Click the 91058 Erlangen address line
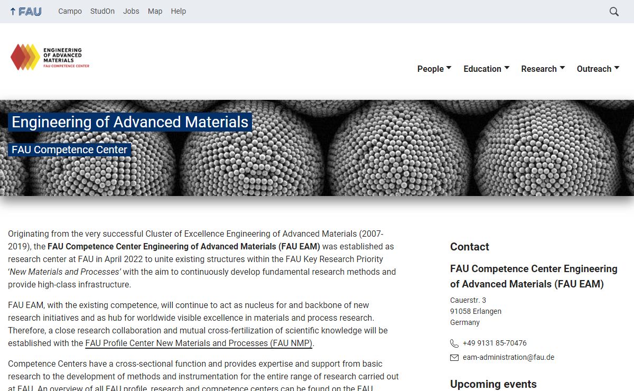634x391 pixels. tap(476, 311)
